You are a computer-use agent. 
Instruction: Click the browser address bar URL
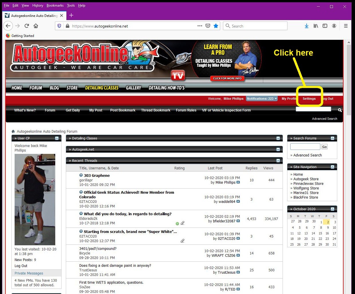coord(100,26)
